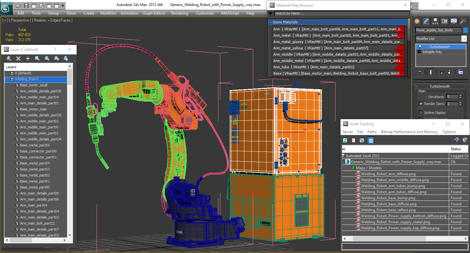470x253 pixels.
Task: Click Add Selected Objects plus icon in the Layer dialog
Action: coord(28,59)
